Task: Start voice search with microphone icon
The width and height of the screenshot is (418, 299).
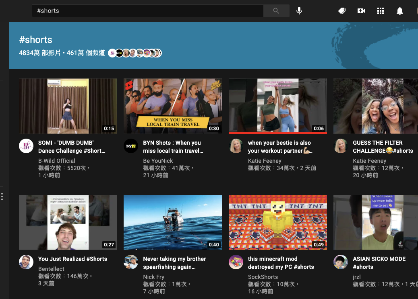Action: (299, 10)
